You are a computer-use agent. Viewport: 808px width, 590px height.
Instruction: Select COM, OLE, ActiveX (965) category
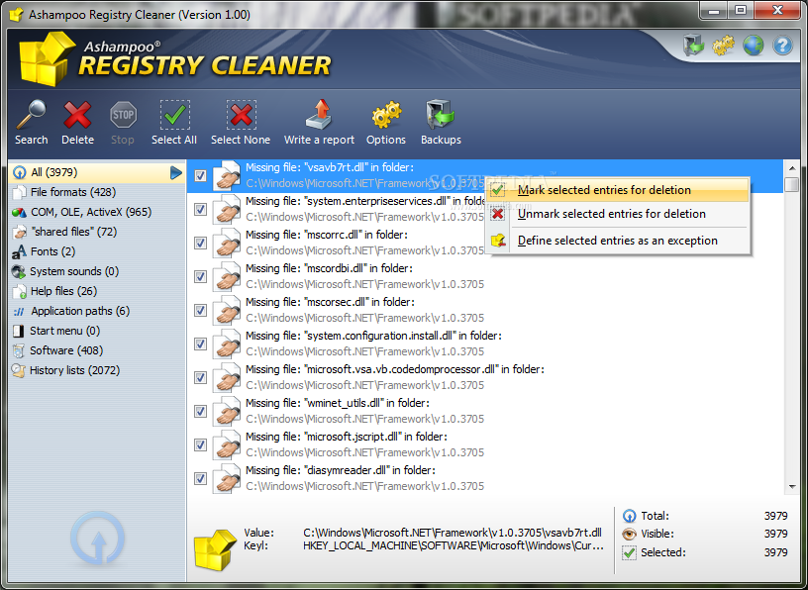(x=97, y=212)
